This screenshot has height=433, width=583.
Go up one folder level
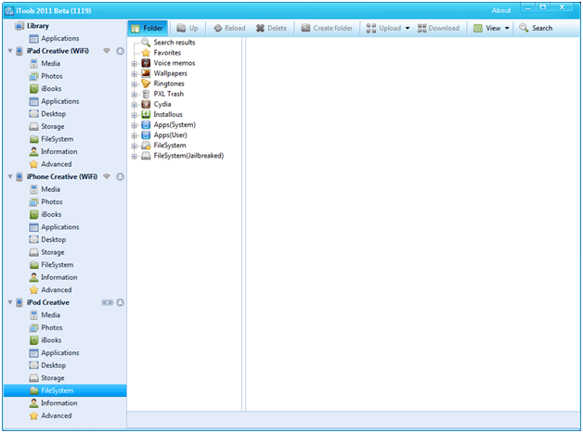(x=187, y=28)
